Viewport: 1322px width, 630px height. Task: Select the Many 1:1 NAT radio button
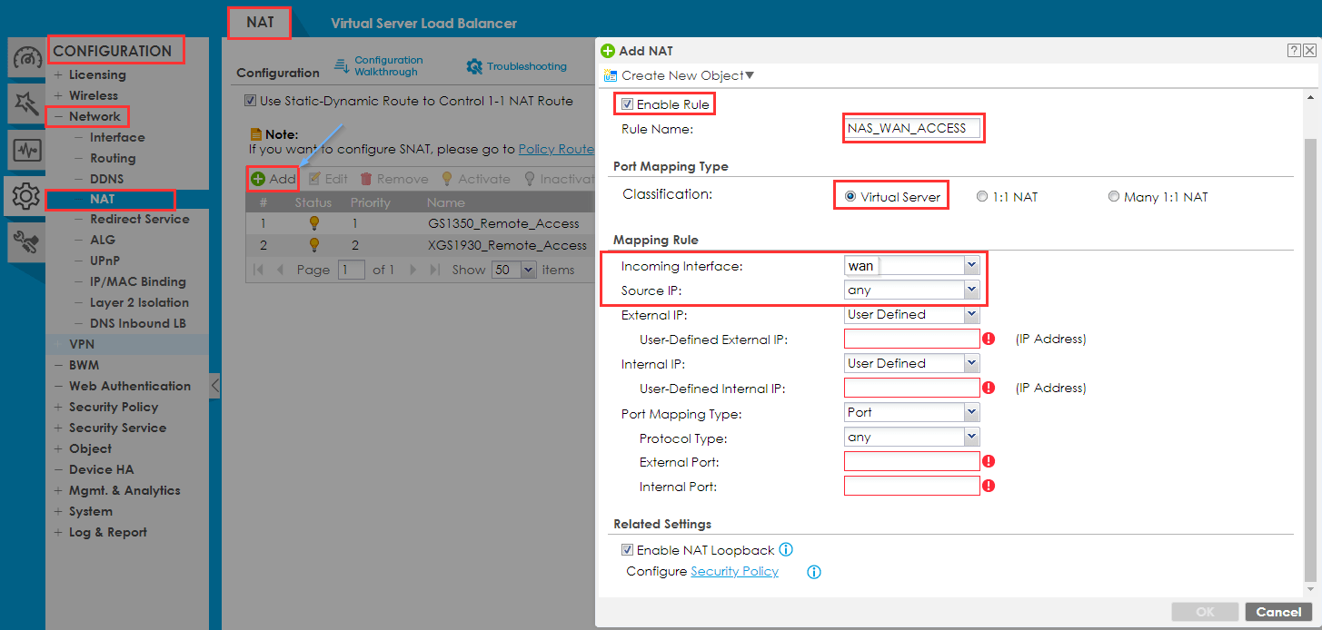1114,195
